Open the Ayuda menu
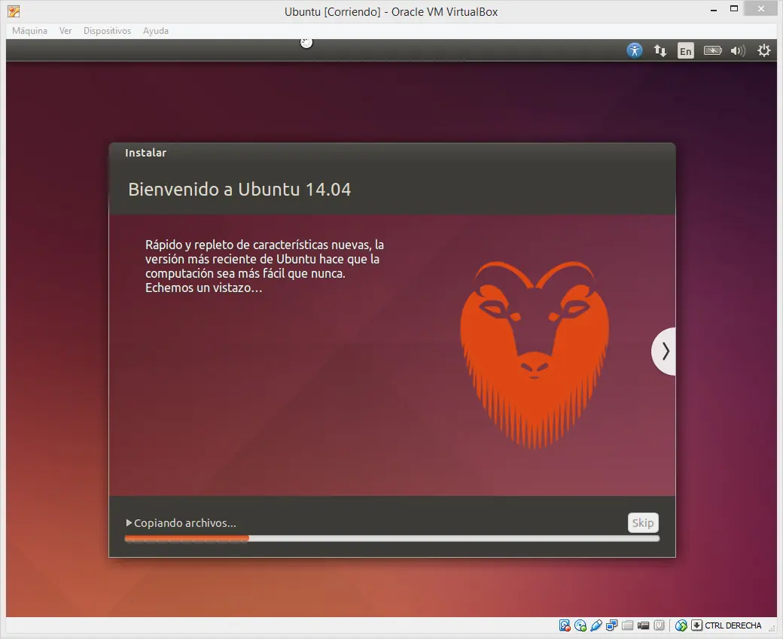Image resolution: width=783 pixels, height=639 pixels. (155, 31)
